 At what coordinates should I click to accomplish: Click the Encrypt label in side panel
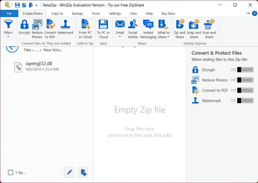[x=208, y=70]
